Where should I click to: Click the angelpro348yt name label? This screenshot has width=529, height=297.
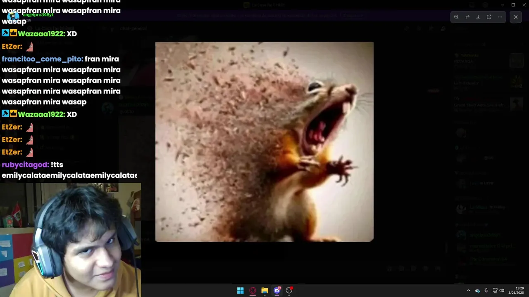click(38, 15)
